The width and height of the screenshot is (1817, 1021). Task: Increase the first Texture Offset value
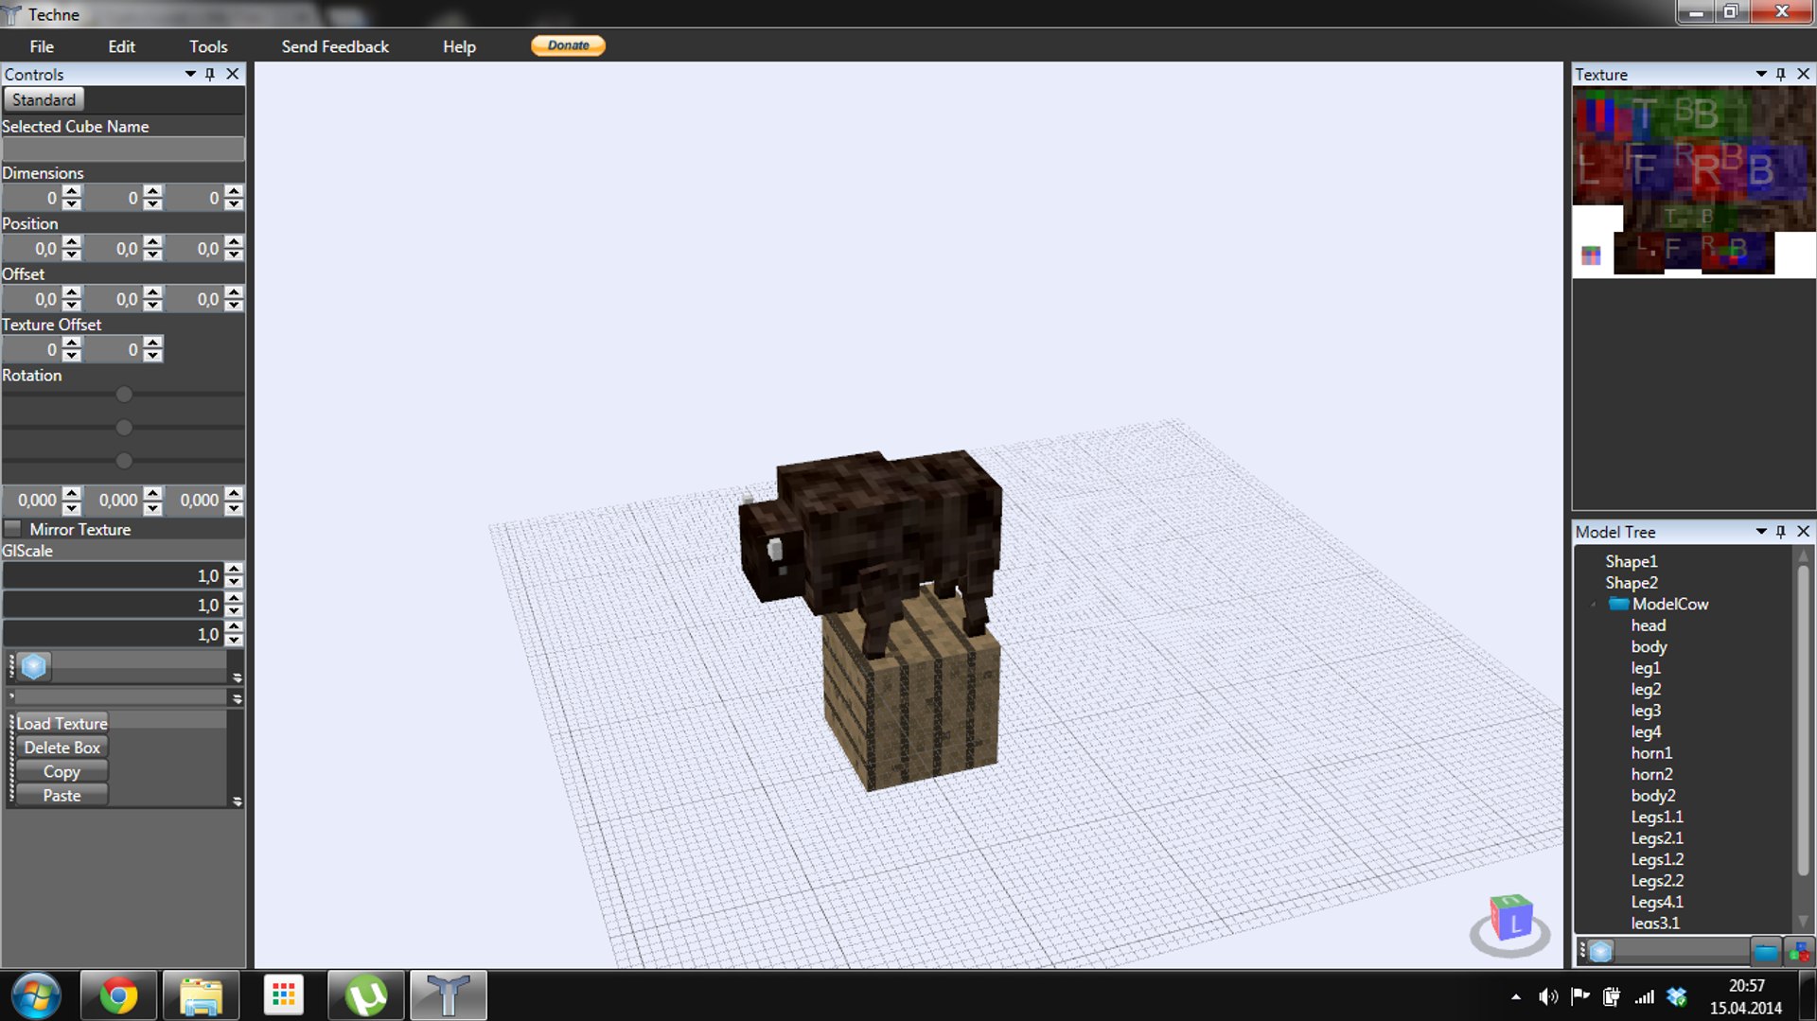tap(72, 343)
